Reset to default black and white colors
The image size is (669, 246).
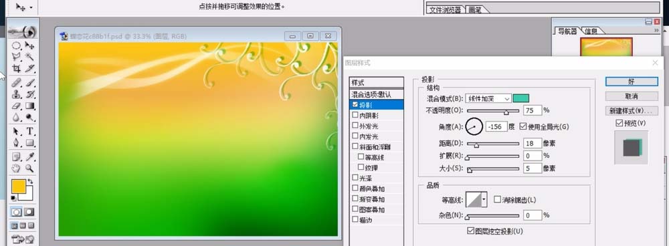pyautogui.click(x=13, y=198)
